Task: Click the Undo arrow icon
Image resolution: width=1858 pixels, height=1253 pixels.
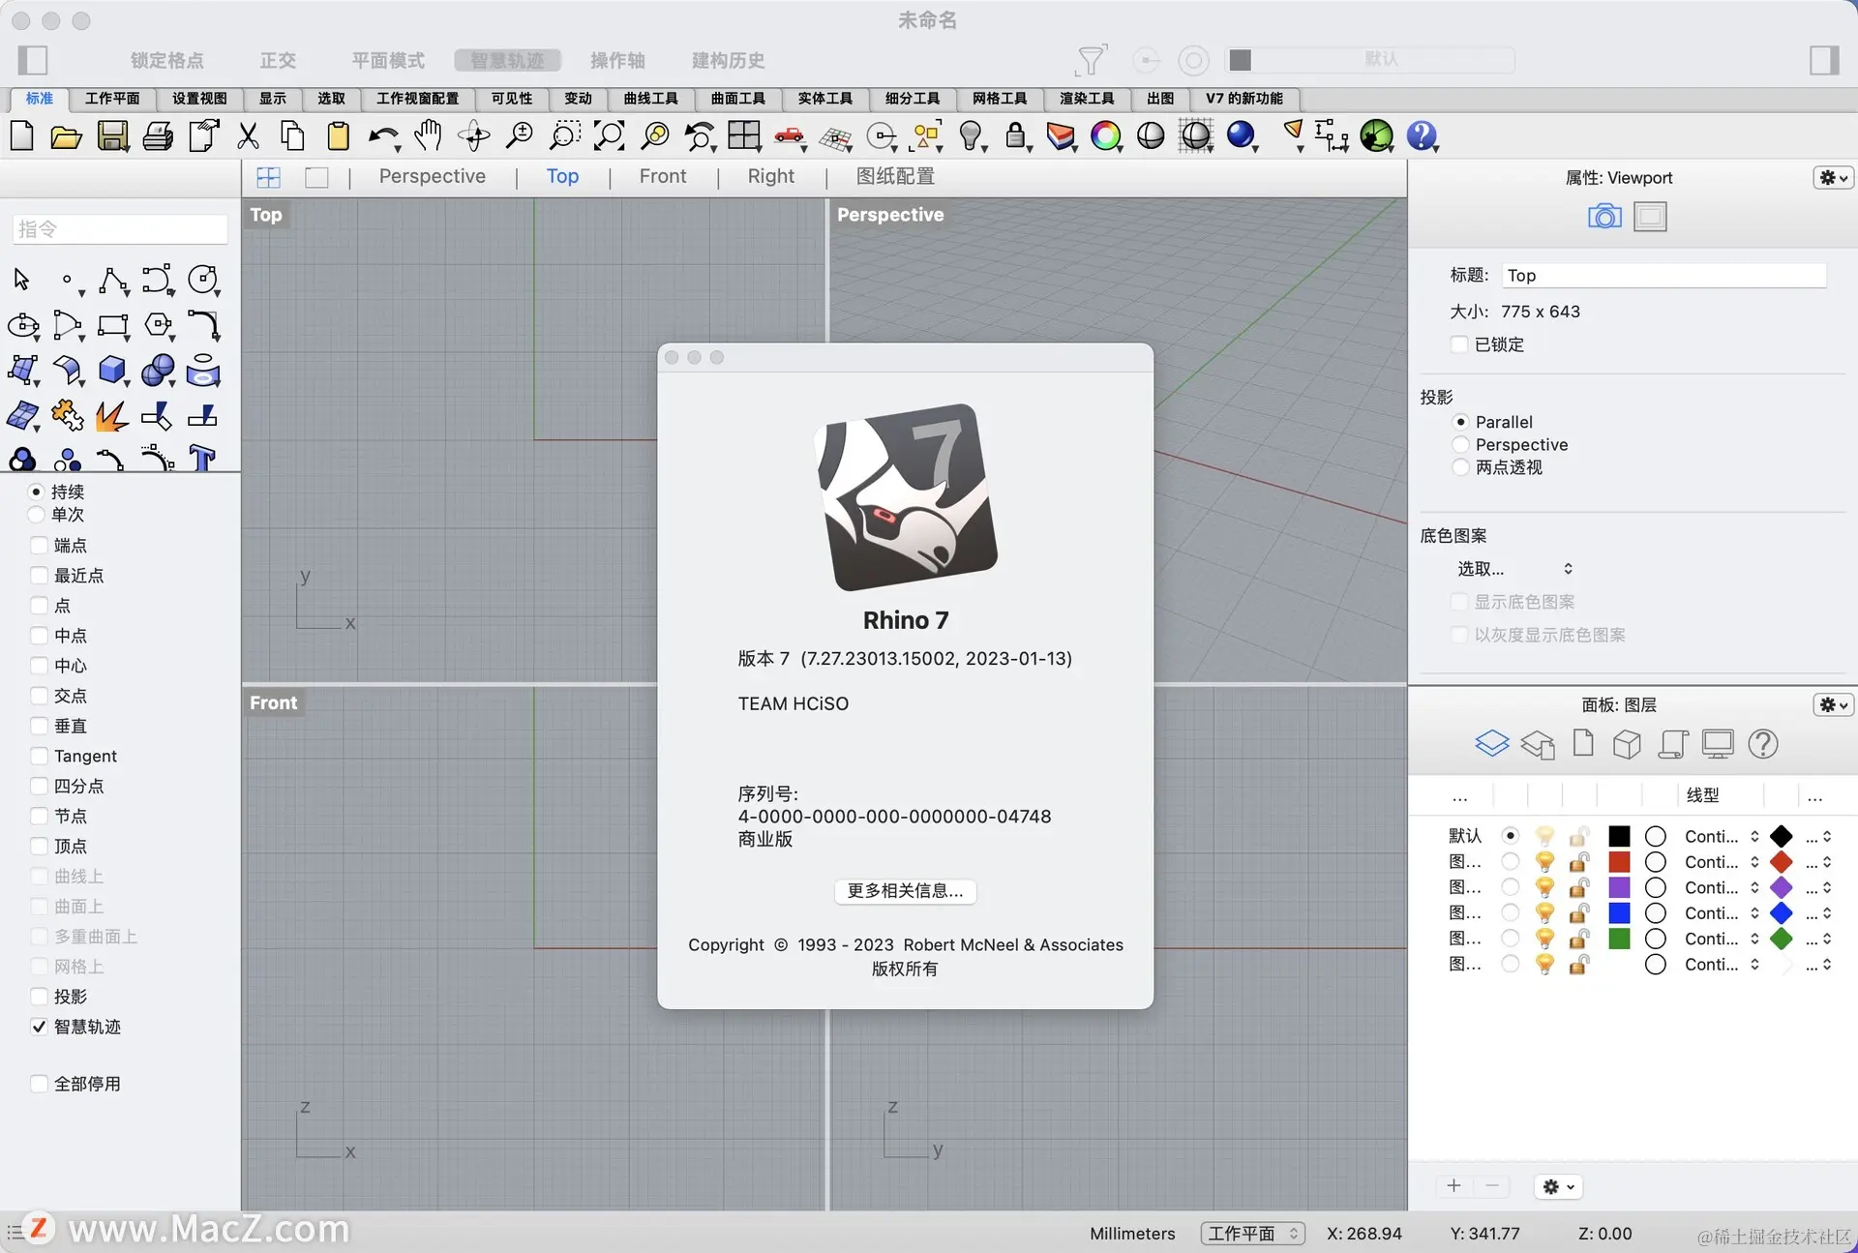Action: click(382, 136)
